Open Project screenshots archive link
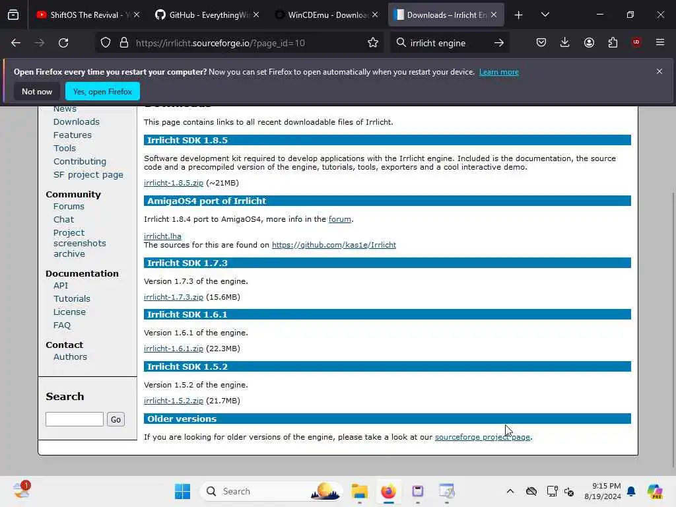This screenshot has width=676, height=507. pyautogui.click(x=79, y=243)
